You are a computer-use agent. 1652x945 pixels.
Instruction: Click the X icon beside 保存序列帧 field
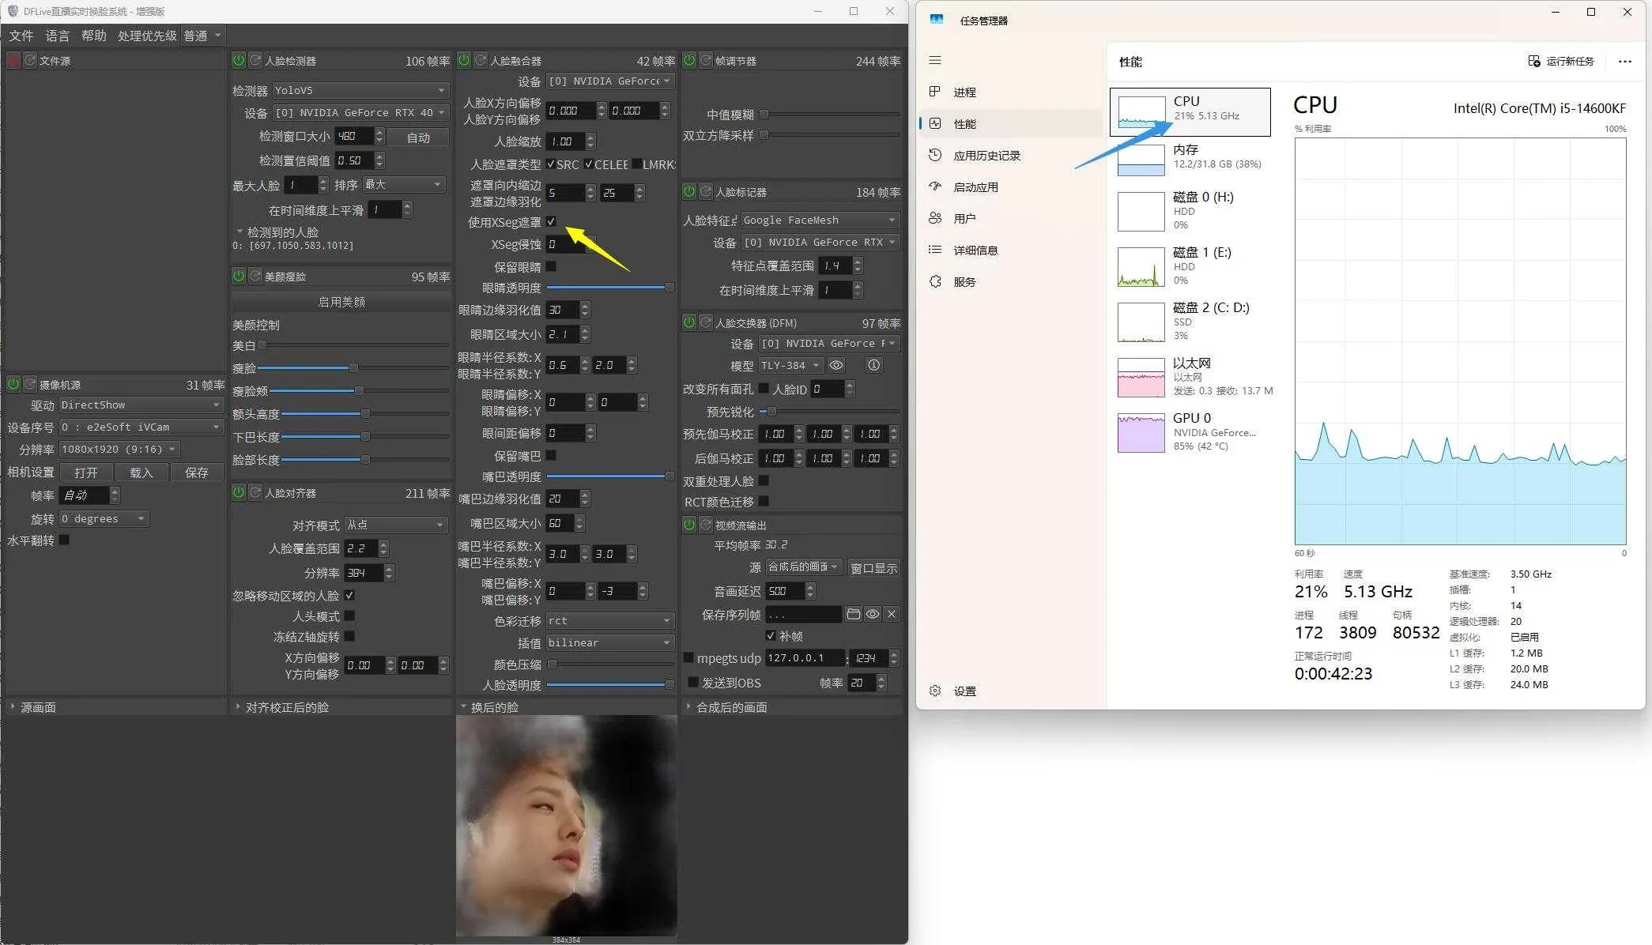[x=892, y=614]
